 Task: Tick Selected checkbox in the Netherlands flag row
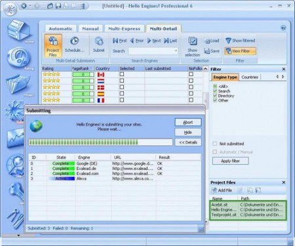tap(122, 81)
